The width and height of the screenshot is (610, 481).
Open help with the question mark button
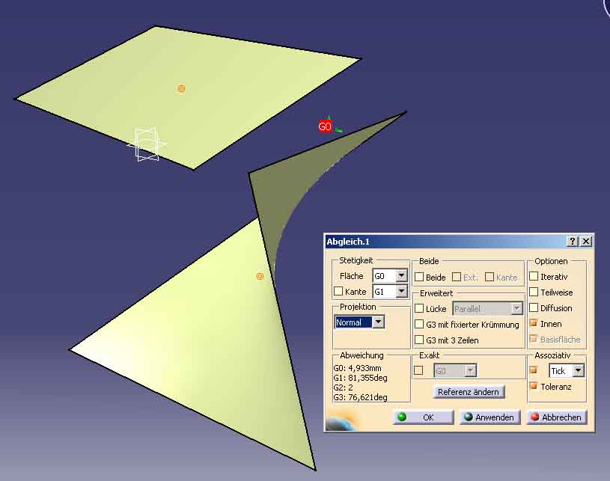(573, 242)
